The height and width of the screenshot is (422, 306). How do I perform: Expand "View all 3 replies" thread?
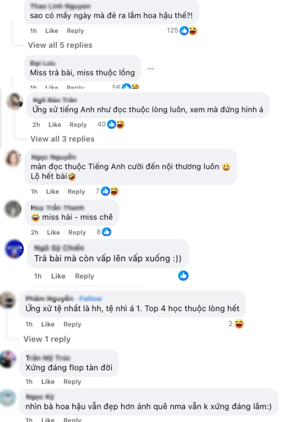(x=62, y=139)
